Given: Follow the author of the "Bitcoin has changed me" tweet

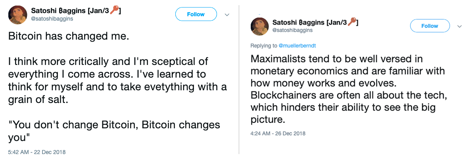Looking at the screenshot, I should tap(196, 14).
